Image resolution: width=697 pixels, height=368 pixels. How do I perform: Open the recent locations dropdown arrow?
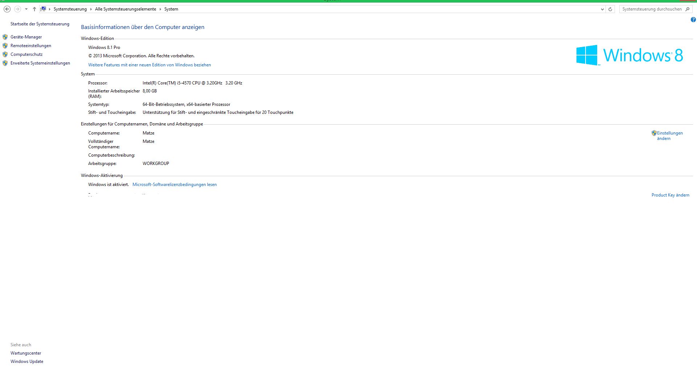click(x=26, y=9)
